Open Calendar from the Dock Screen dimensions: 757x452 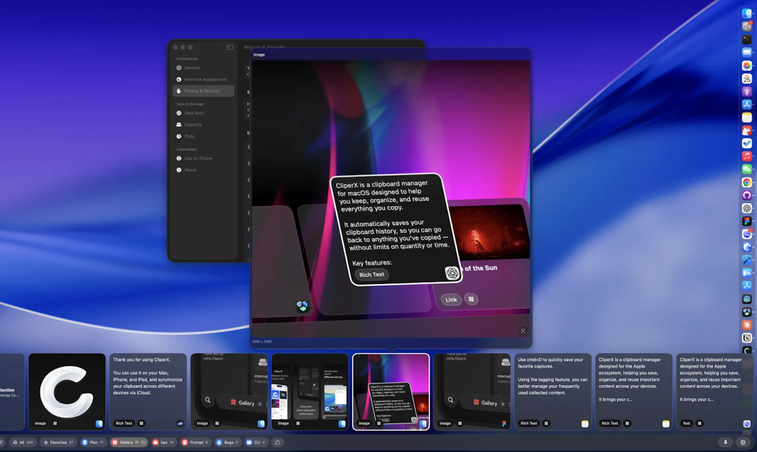click(x=747, y=78)
